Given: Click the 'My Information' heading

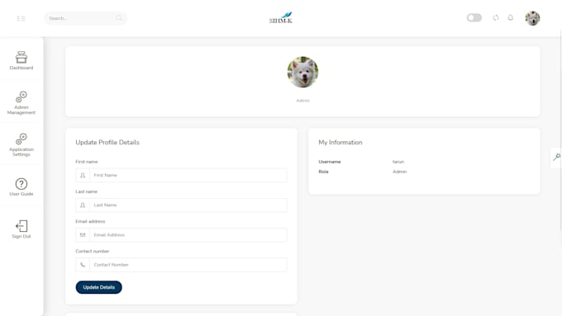Looking at the screenshot, I should tap(341, 143).
